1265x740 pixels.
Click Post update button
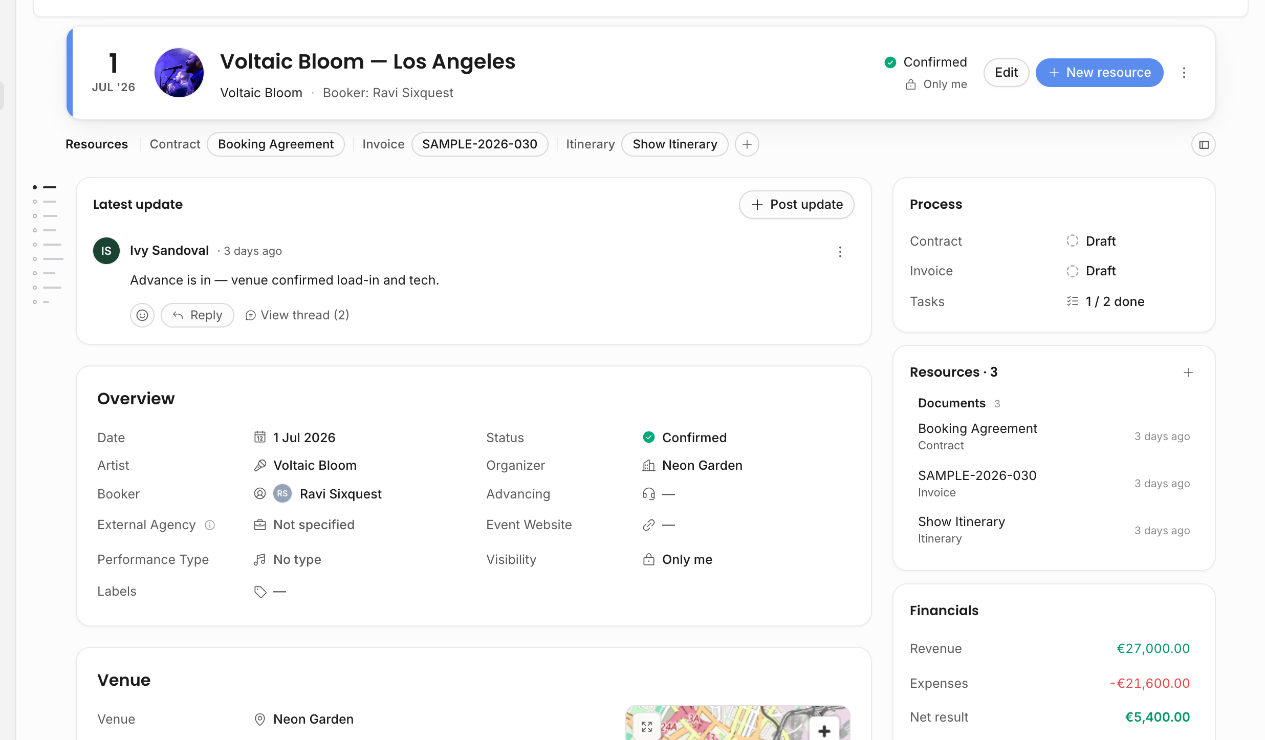pyautogui.click(x=797, y=205)
